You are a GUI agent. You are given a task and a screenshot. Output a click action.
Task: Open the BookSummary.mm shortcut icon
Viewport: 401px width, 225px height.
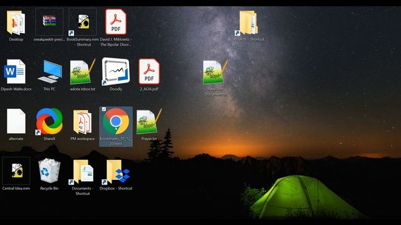(83, 21)
